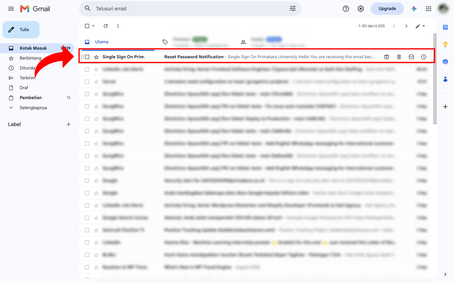Tick the select-all checkbox in toolbar
This screenshot has height=283, width=454.
87,26
